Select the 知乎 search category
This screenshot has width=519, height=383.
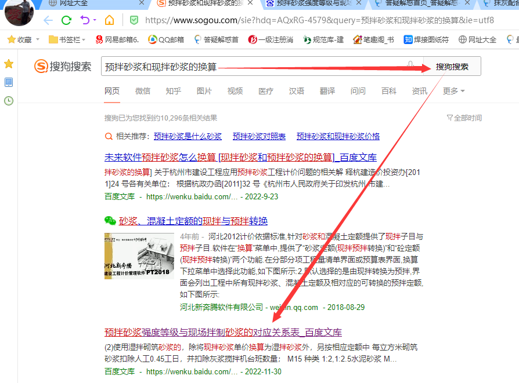[174, 91]
